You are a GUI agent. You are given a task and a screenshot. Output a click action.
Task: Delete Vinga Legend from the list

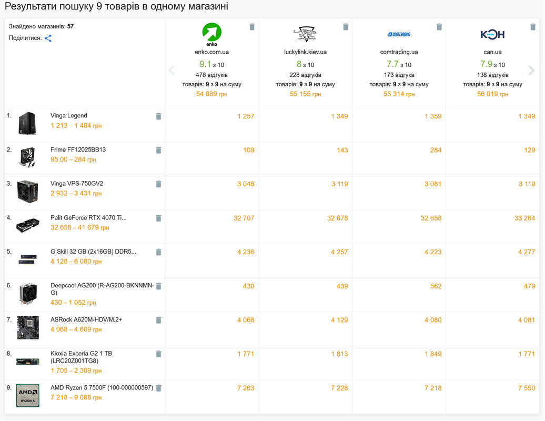pos(158,116)
